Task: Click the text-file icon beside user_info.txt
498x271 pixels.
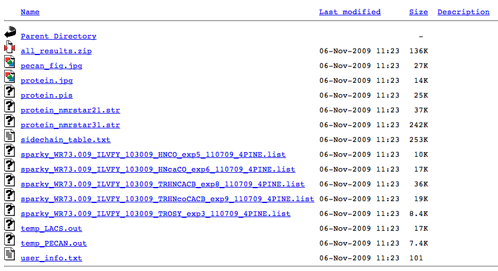Action: point(9,254)
